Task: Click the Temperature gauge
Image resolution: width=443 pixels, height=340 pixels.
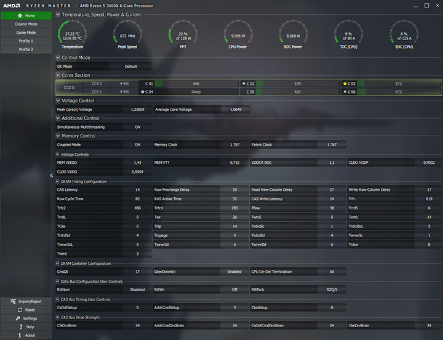Action: [73, 34]
